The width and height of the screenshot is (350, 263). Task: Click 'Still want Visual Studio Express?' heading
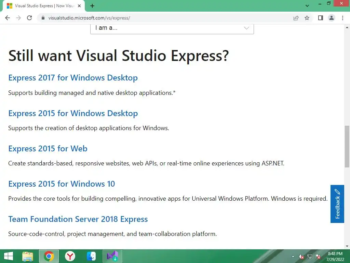(119, 56)
